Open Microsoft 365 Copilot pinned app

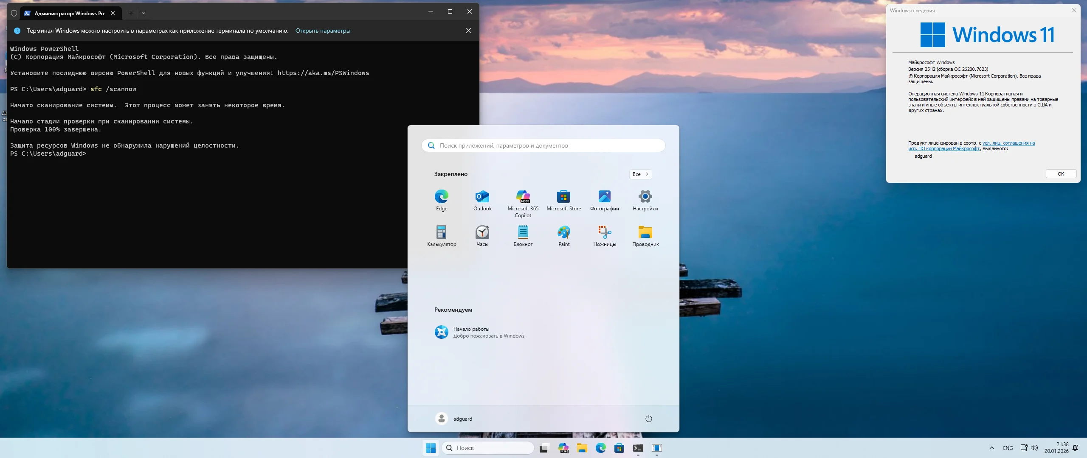pyautogui.click(x=523, y=201)
